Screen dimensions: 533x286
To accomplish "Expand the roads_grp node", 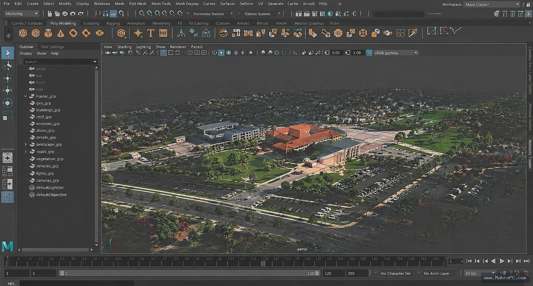I will 26,152.
